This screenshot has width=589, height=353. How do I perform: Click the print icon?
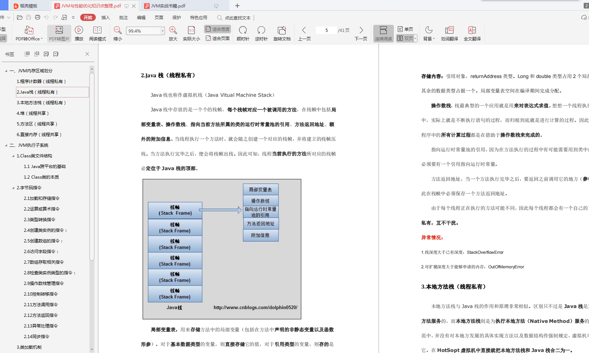tap(38, 17)
